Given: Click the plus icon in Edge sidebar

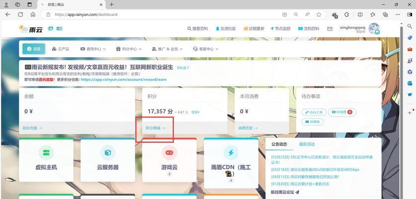Looking at the screenshot, I should coord(410,113).
